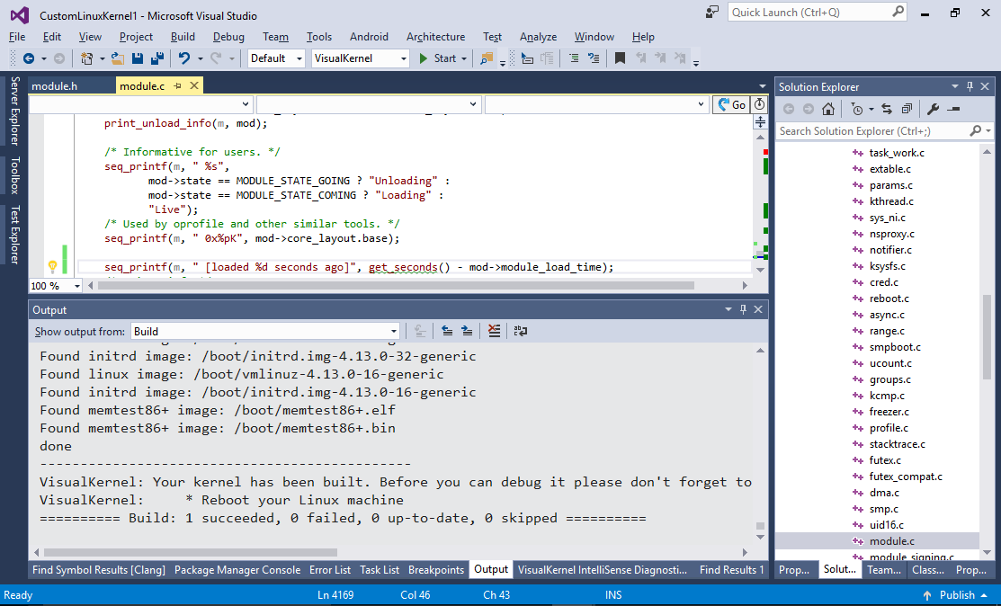Select futex.c in Solution Explorer
The width and height of the screenshot is (1001, 606).
(x=885, y=460)
